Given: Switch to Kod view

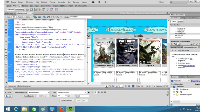Looking at the screenshot, I should point(9,17).
